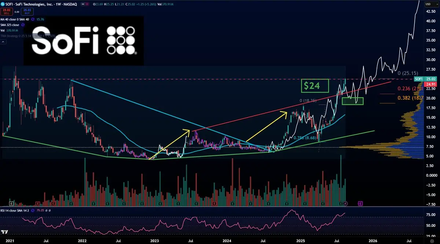Click the 15.76 moving average value
The width and height of the screenshot is (440, 244).
point(40,19)
